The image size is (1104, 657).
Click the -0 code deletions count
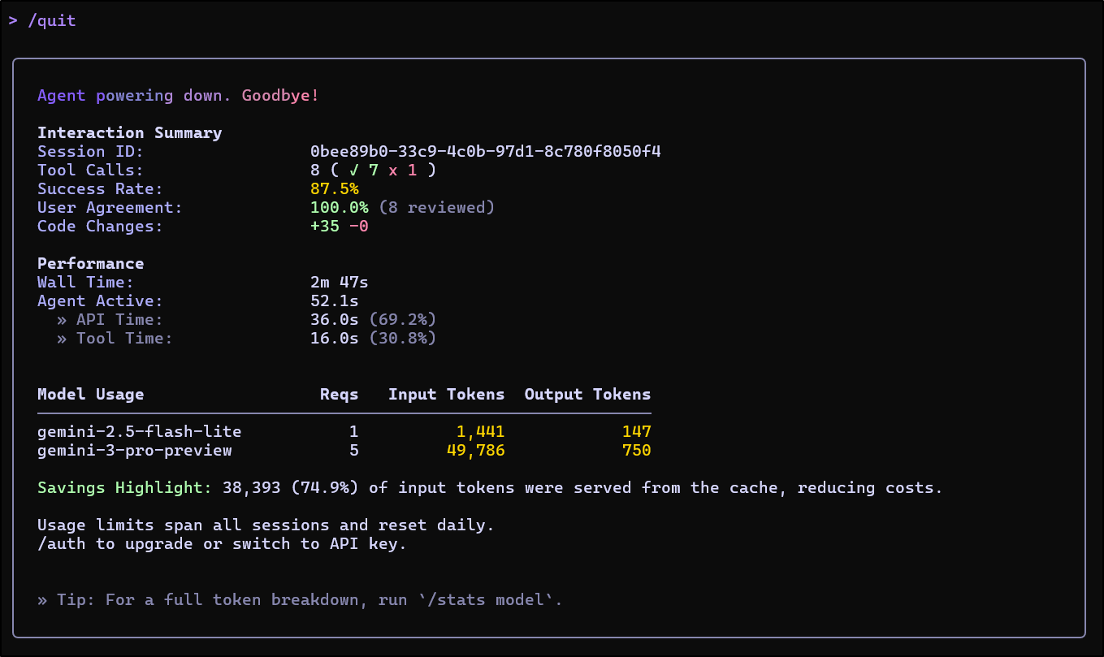358,227
